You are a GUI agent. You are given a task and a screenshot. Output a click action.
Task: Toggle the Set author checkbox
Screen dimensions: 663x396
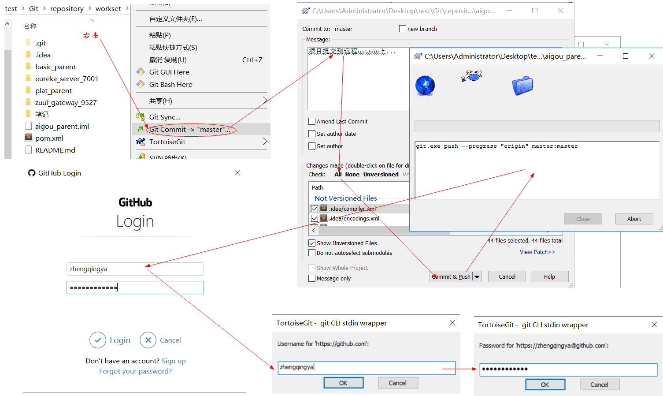coord(312,146)
